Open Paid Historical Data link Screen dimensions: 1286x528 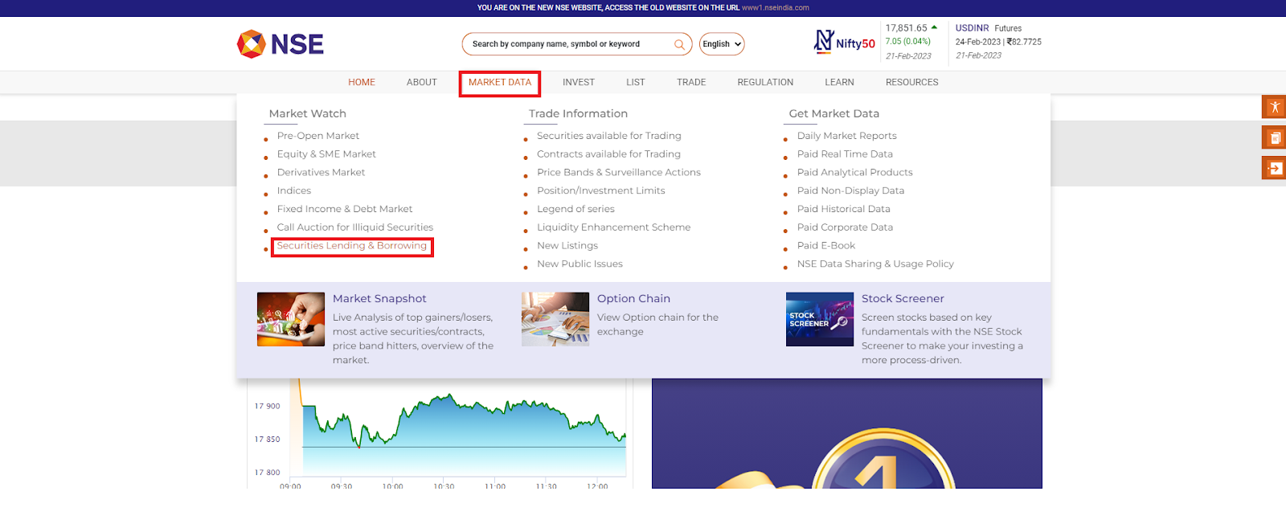(844, 209)
